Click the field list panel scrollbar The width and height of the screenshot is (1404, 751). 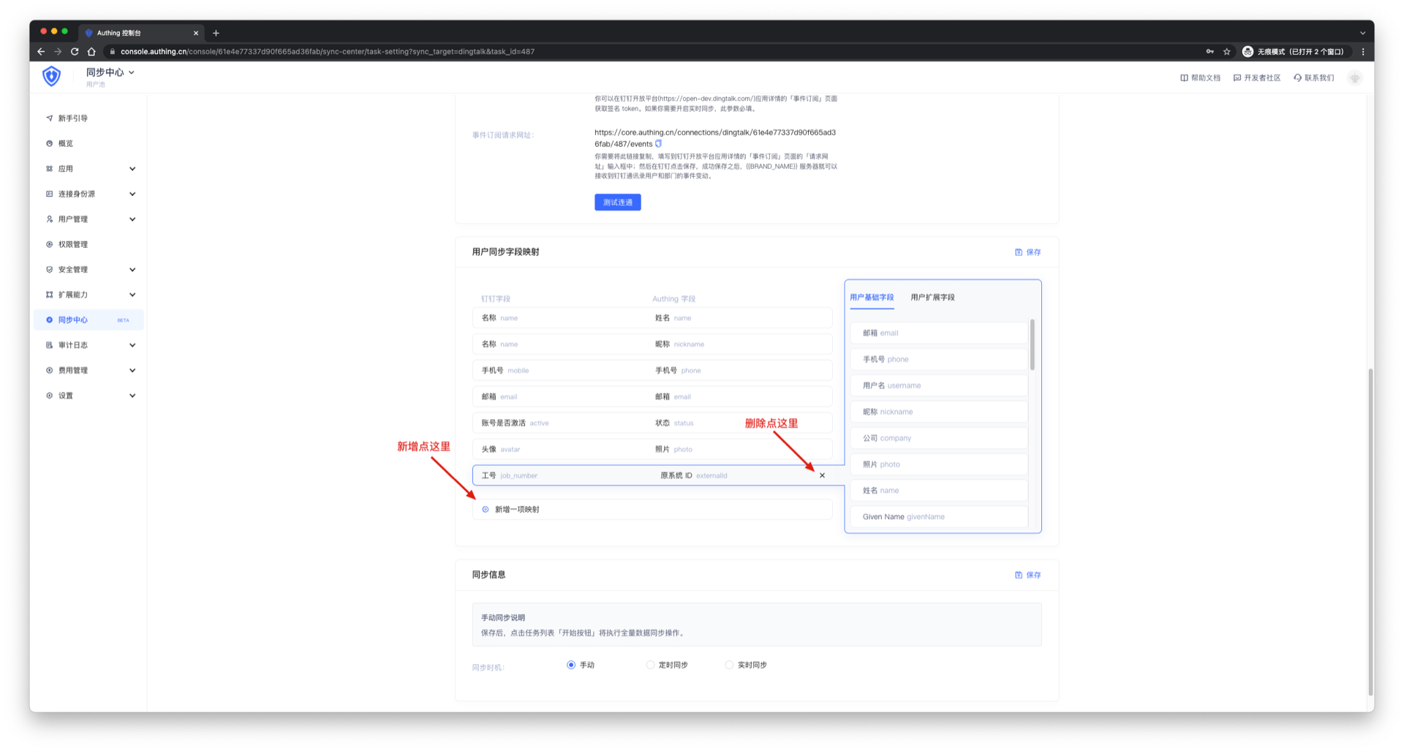(x=1032, y=345)
